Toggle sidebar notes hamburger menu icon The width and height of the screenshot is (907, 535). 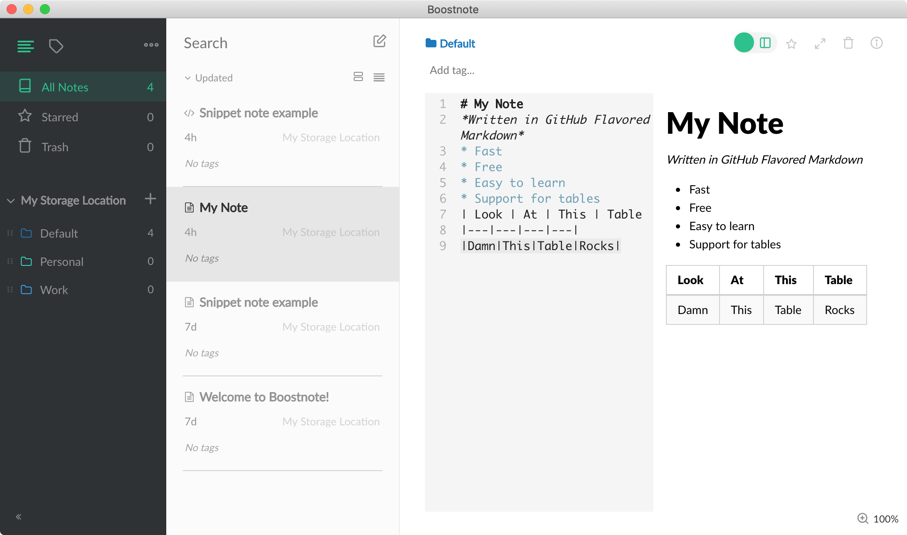pyautogui.click(x=25, y=47)
